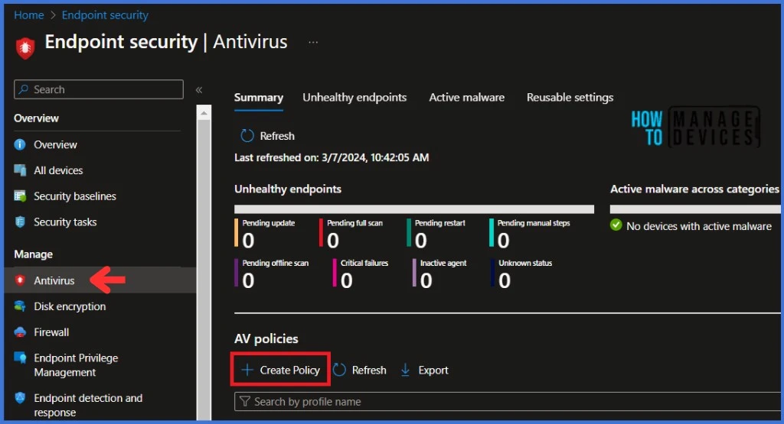Open the Reusable settings tab
Viewport: 784px width, 424px height.
[x=570, y=97]
